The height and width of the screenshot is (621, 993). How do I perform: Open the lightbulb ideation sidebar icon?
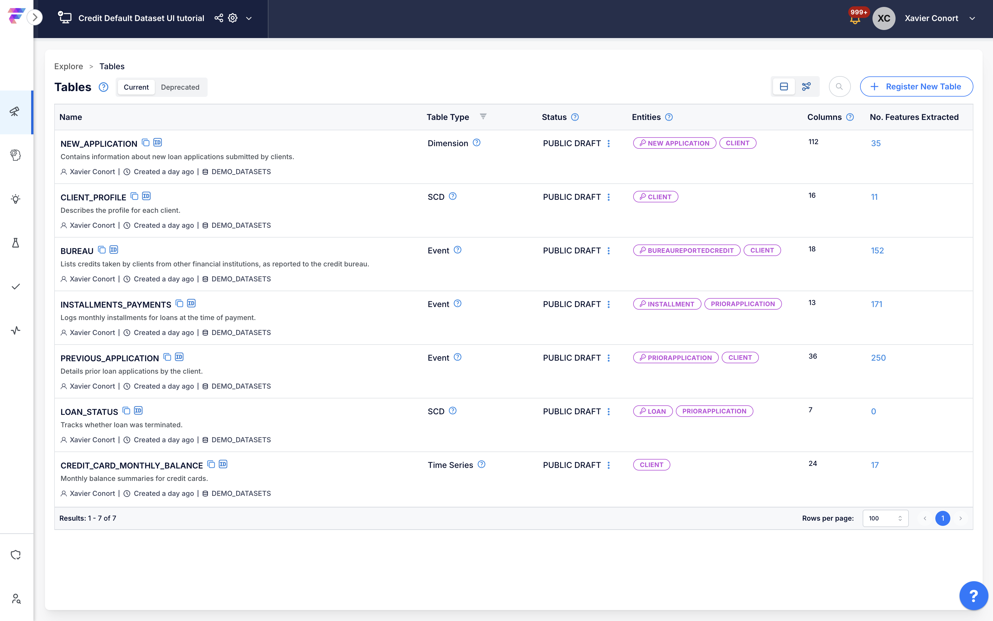pos(16,199)
